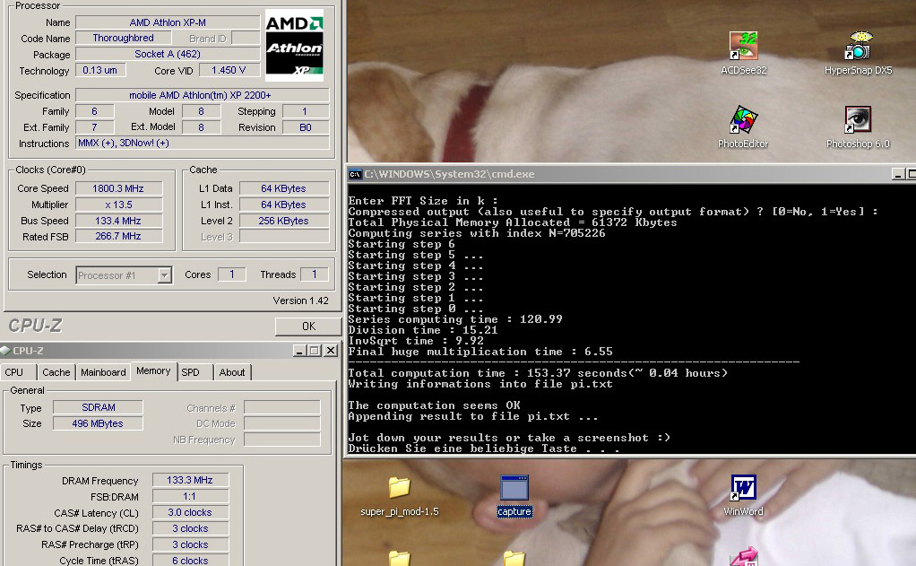Launch HyperSnap DX5 from desktop
916x566 pixels.
click(x=858, y=53)
